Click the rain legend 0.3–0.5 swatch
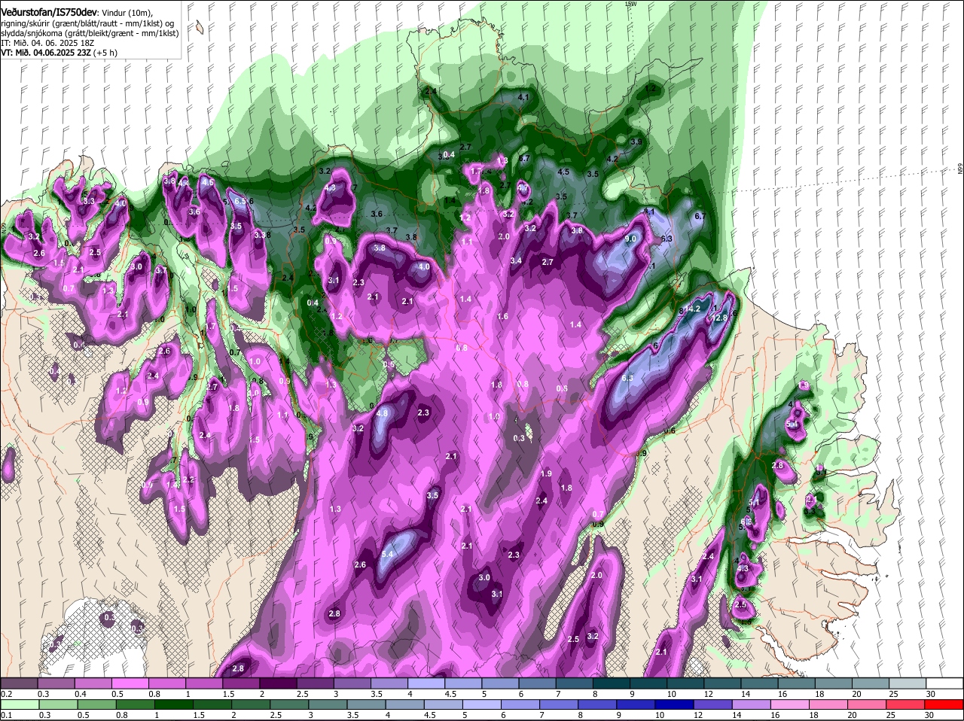The width and height of the screenshot is (964, 721). (59, 704)
